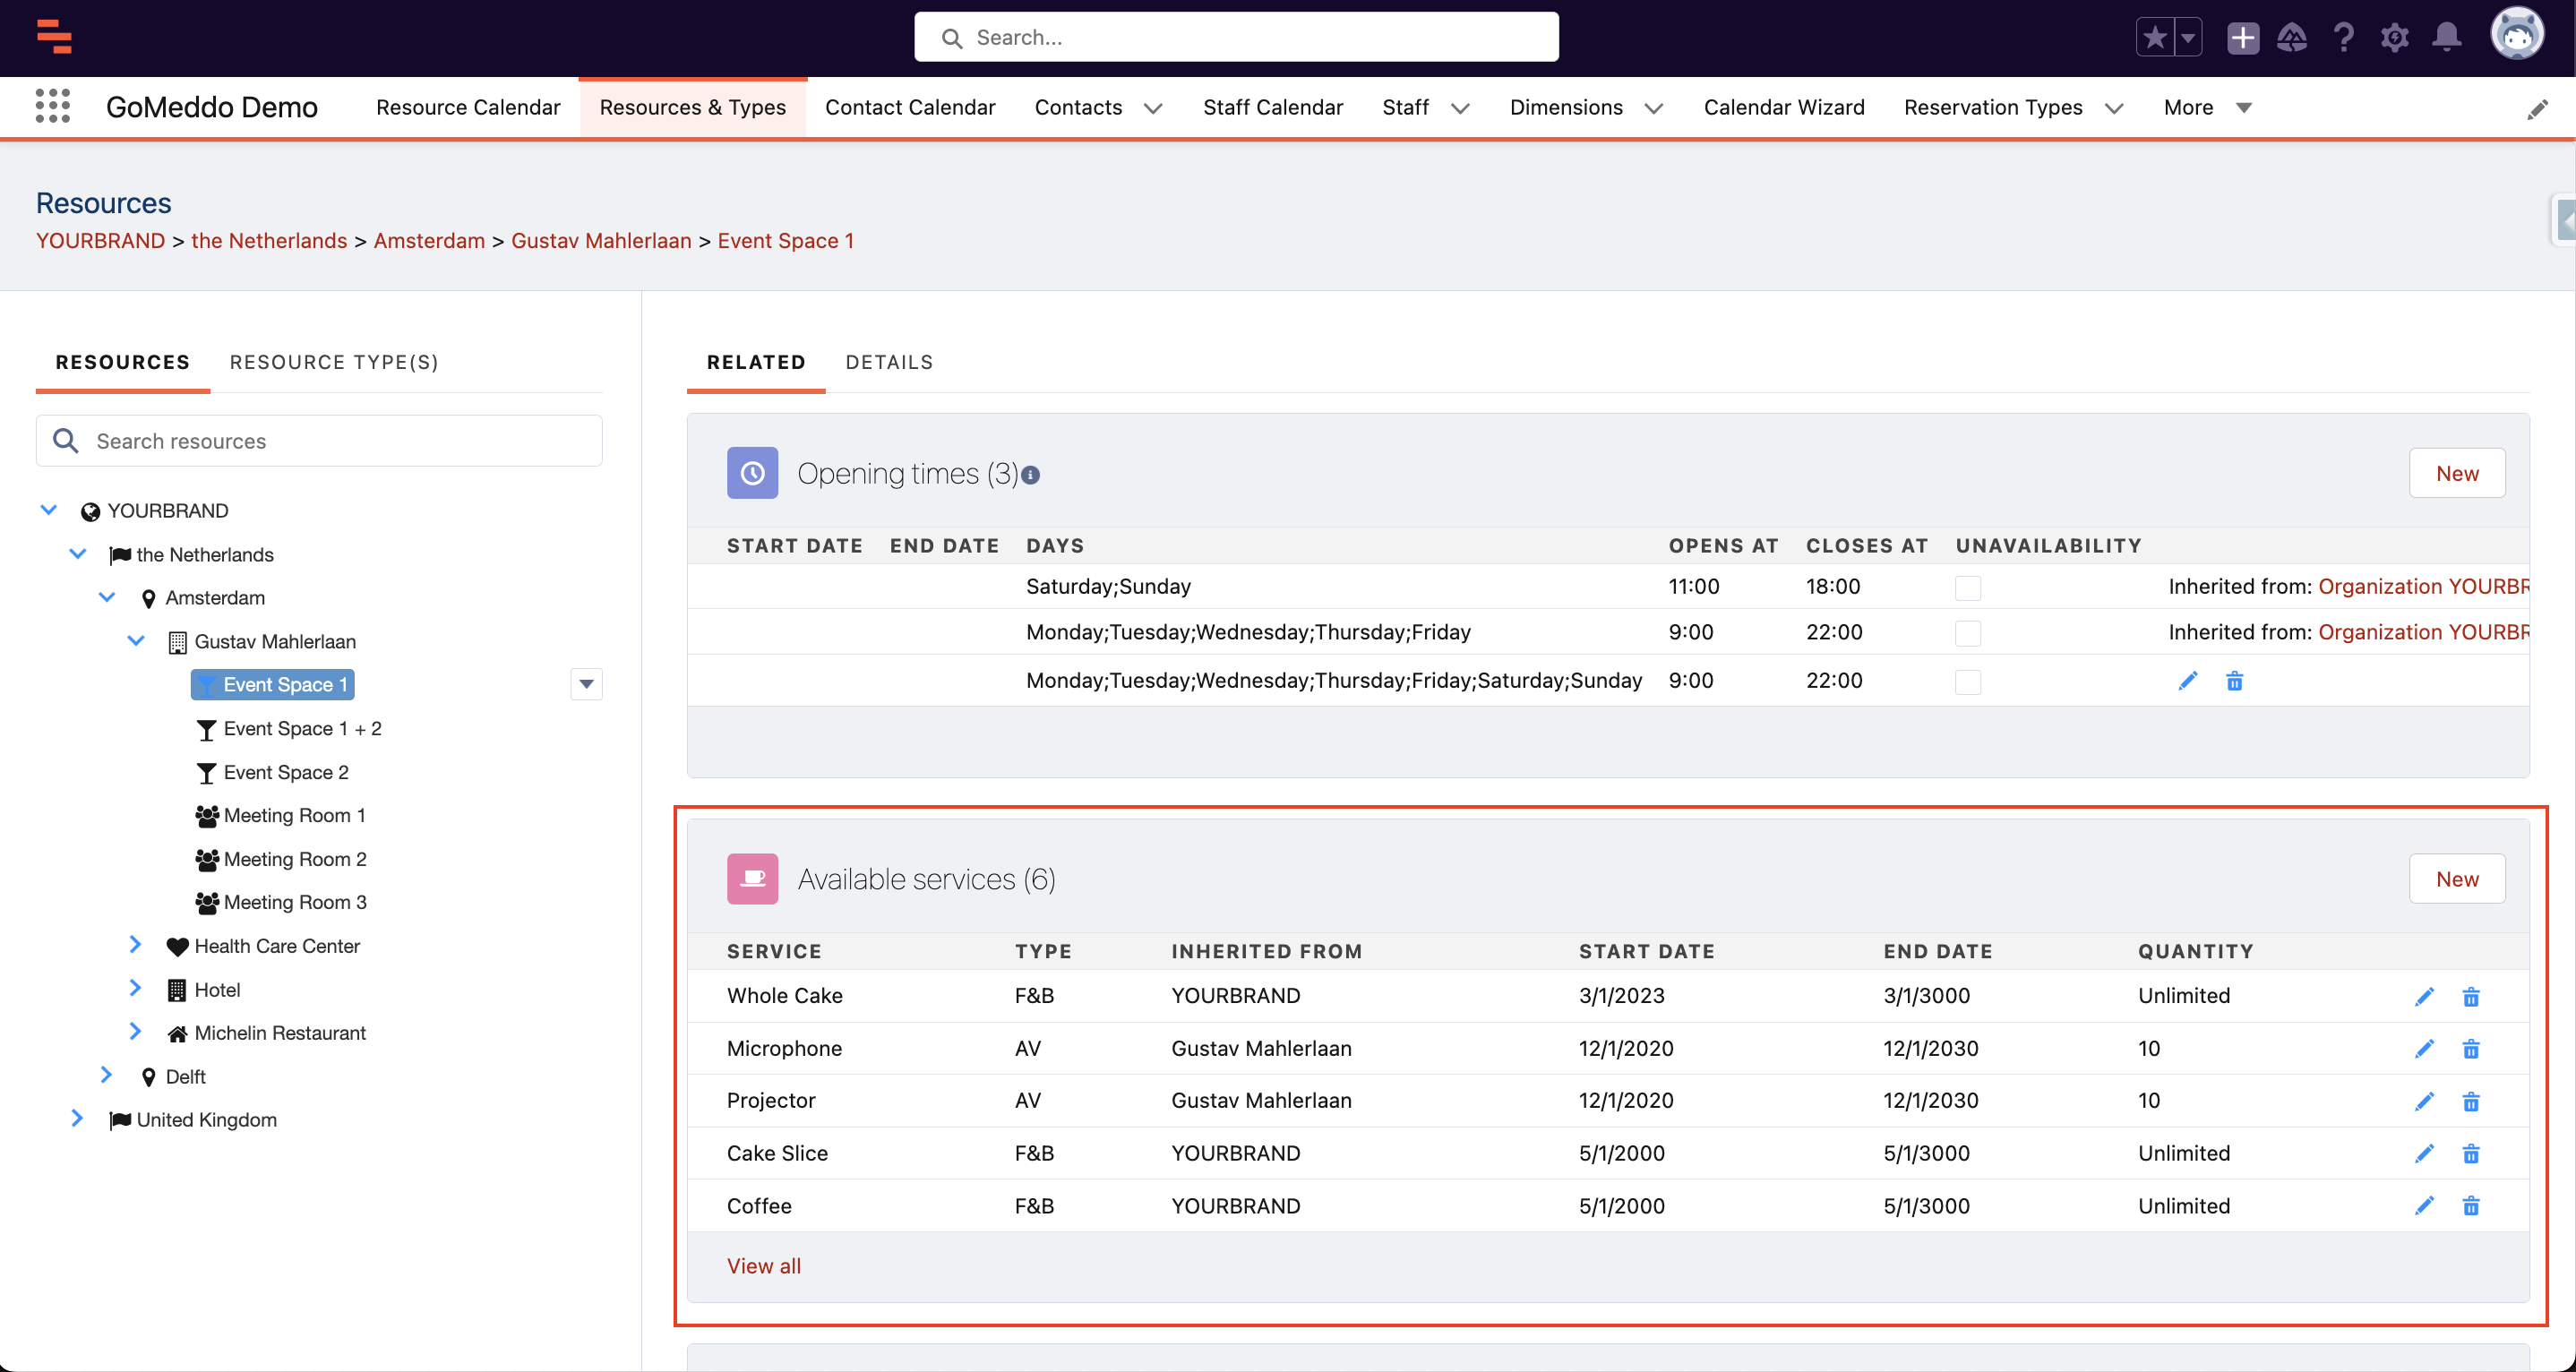Click New in Available services
Viewport: 2576px width, 1372px height.
point(2456,879)
